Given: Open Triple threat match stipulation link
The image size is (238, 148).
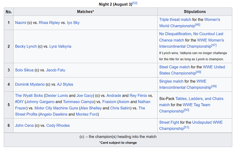Looking at the screenshot, I should (x=175, y=20).
